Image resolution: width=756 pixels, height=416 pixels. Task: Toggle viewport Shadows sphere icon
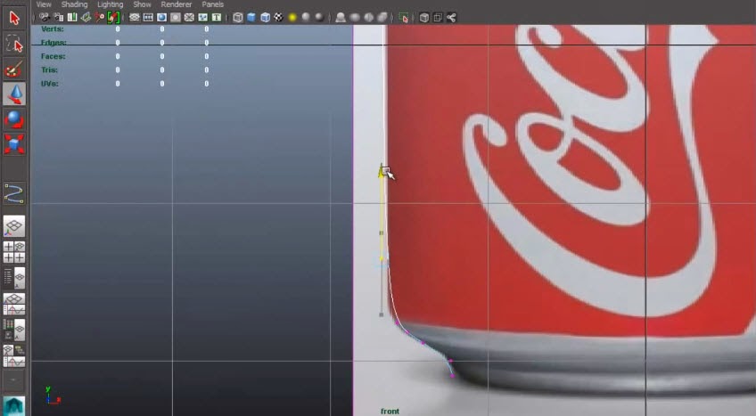[x=319, y=18]
